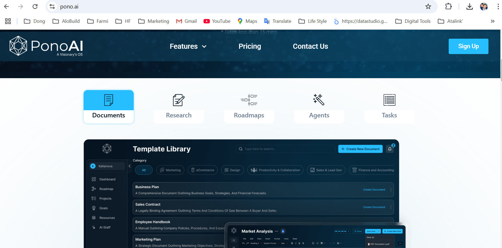
Task: Open Resources in the sidebar
Action: point(103,218)
